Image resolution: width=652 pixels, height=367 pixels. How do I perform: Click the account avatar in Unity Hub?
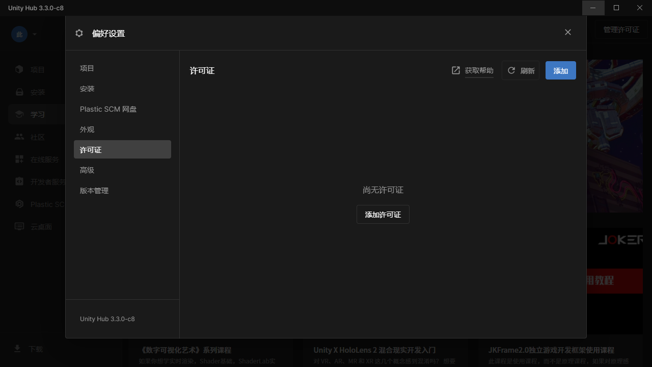tap(19, 34)
